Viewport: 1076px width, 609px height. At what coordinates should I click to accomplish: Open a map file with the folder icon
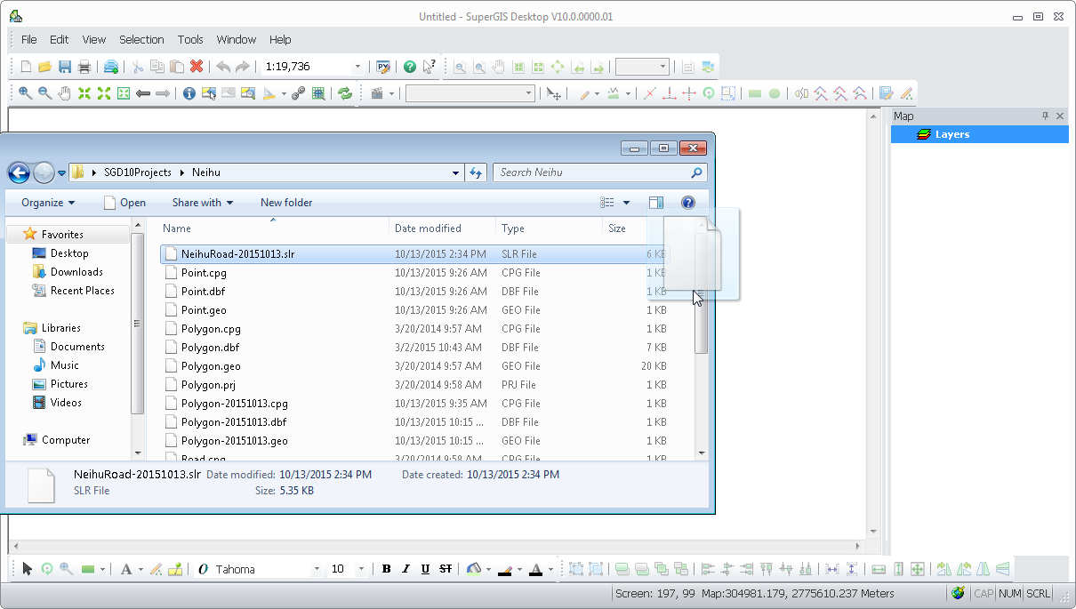pos(44,67)
